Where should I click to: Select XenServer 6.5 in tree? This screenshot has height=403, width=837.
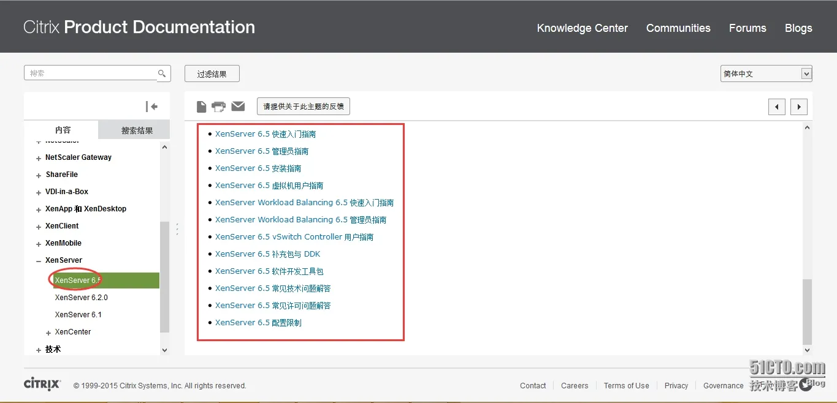click(105, 281)
